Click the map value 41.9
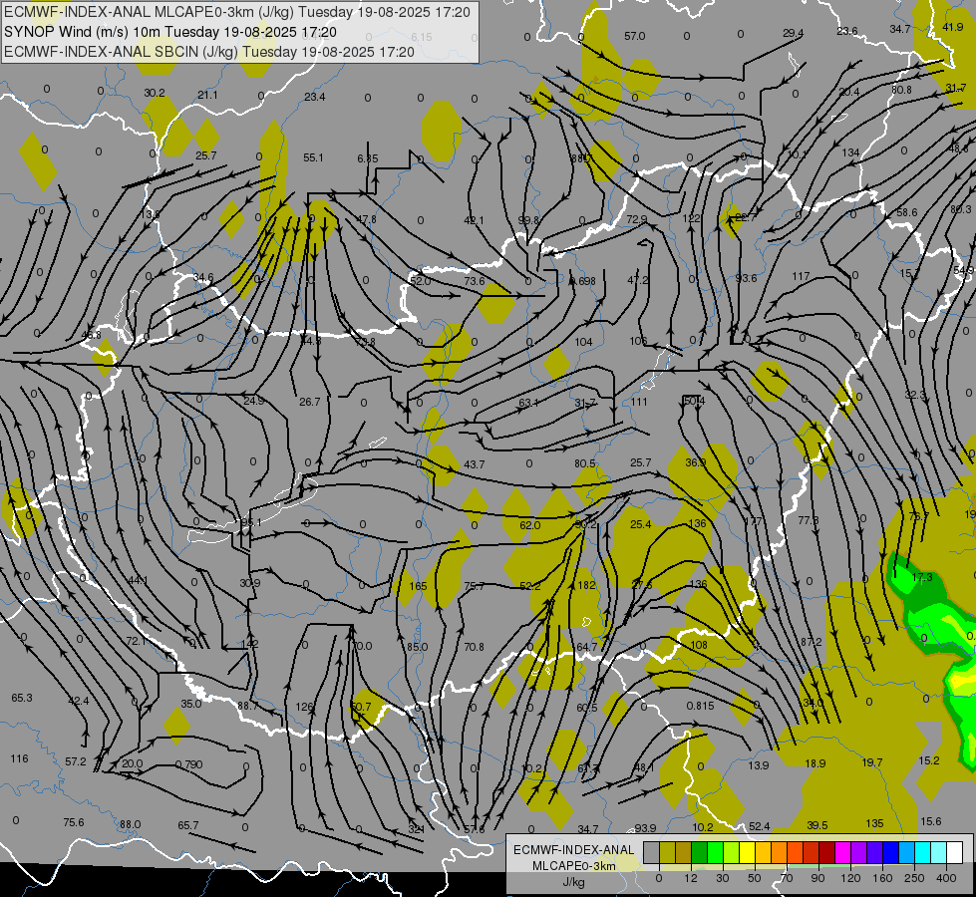The width and height of the screenshot is (976, 897). pyautogui.click(x=953, y=27)
